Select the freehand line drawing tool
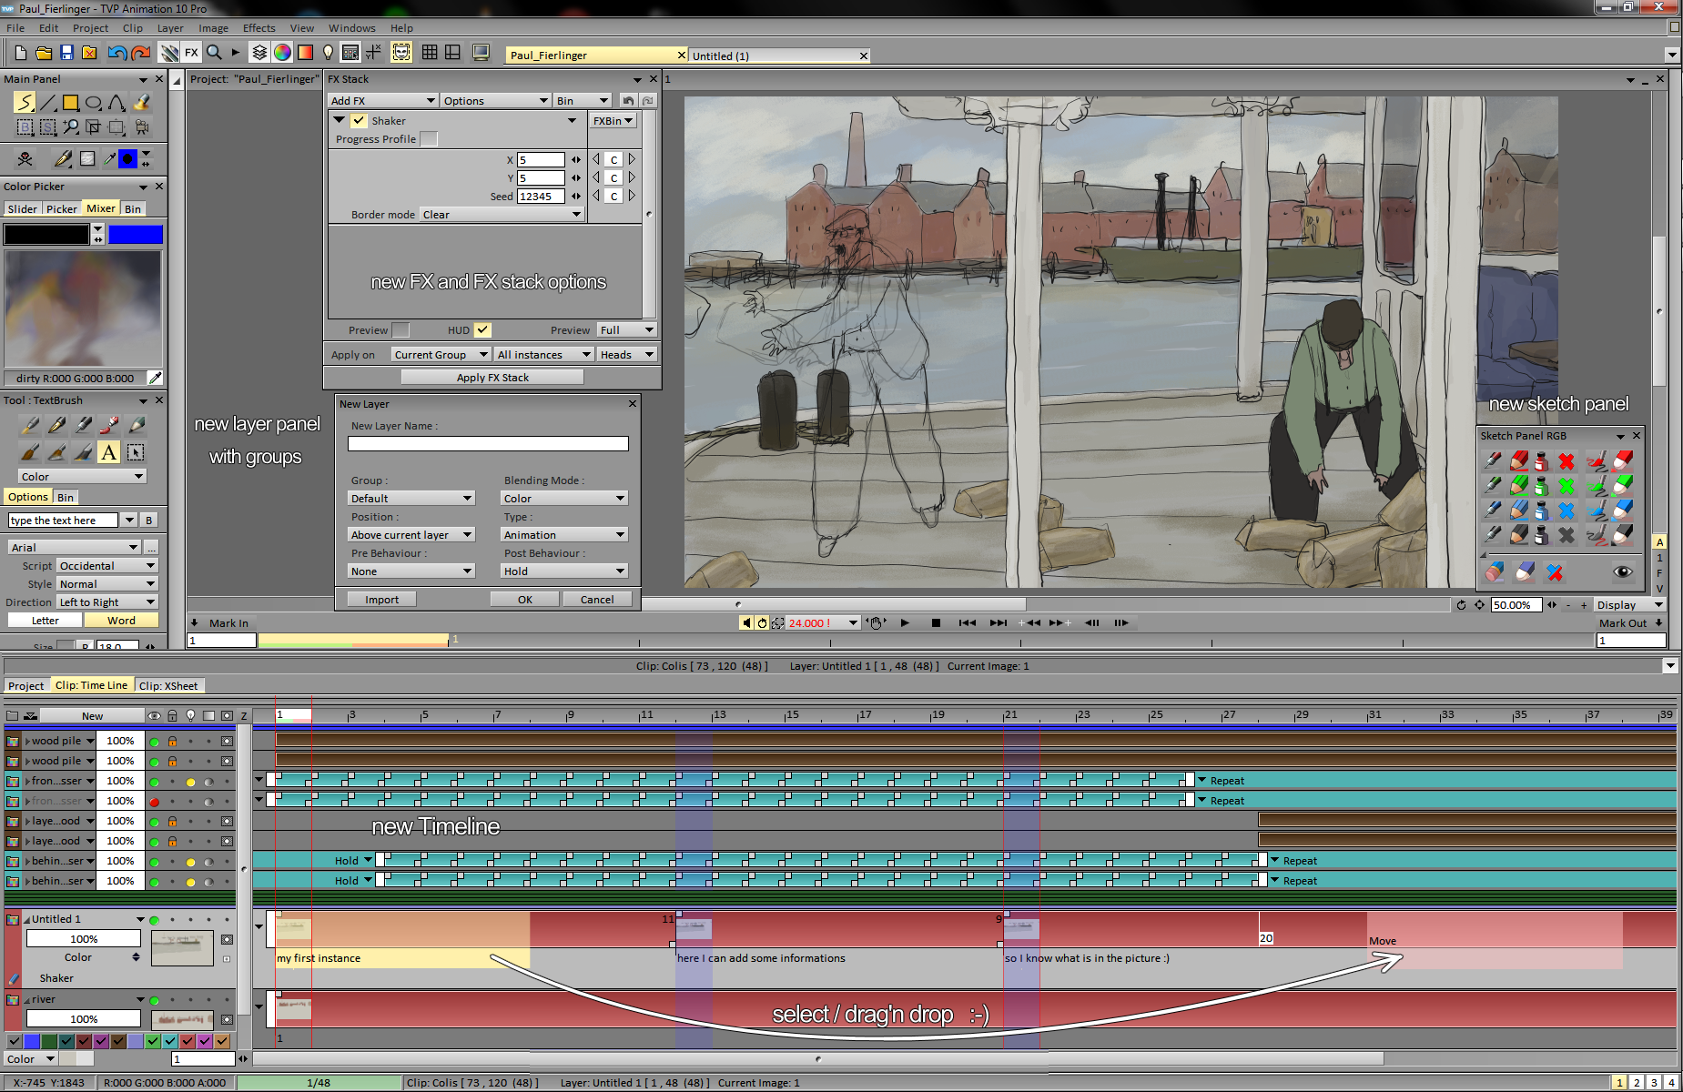Image resolution: width=1683 pixels, height=1092 pixels. click(25, 103)
